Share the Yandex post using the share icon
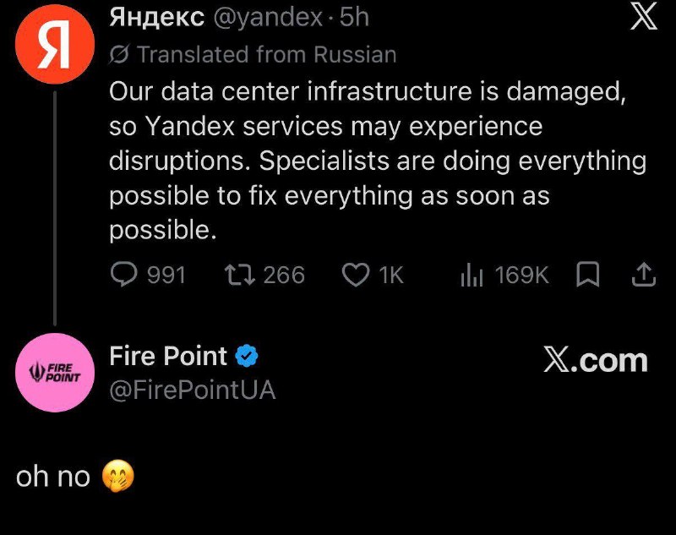The height and width of the screenshot is (535, 676). [x=644, y=275]
